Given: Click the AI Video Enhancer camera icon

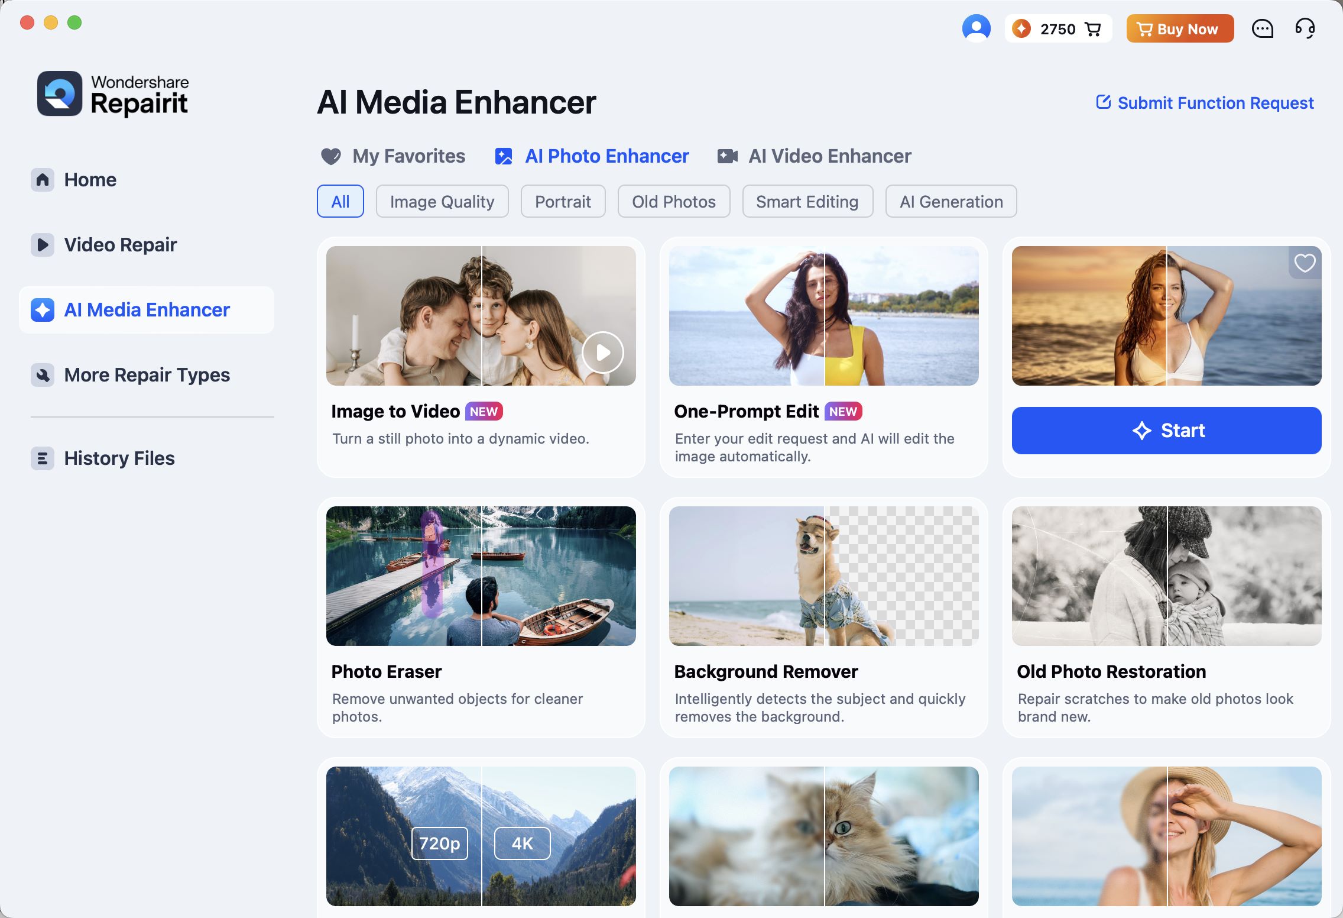Looking at the screenshot, I should [x=728, y=156].
